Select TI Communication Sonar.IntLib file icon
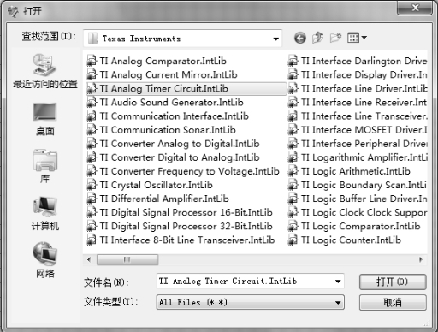The image size is (438, 332). coord(92,130)
